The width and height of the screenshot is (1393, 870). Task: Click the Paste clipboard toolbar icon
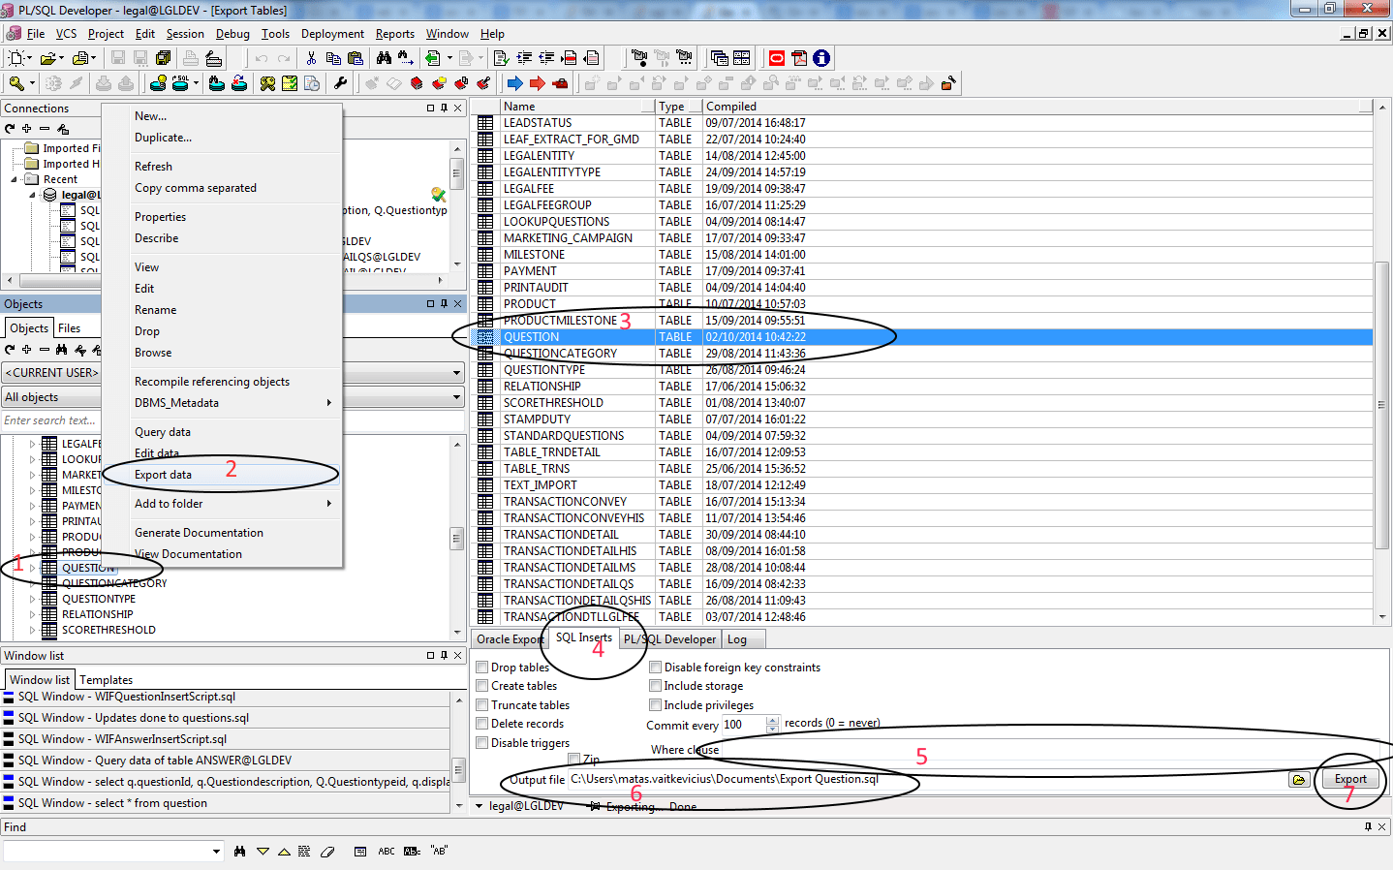coord(355,57)
